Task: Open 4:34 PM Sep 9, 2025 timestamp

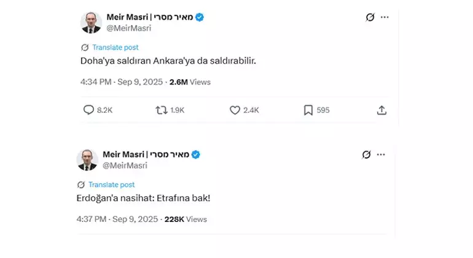Action: pos(122,82)
